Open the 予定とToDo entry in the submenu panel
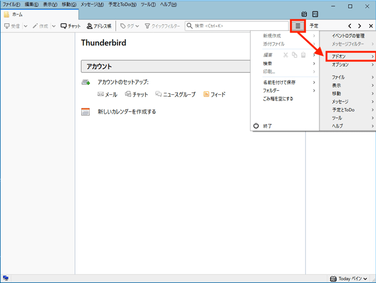 point(348,110)
